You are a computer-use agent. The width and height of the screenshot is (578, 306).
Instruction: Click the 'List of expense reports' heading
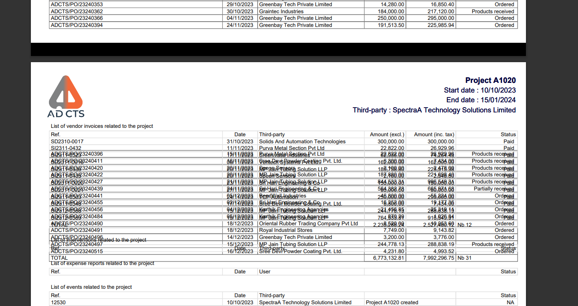tap(102, 263)
